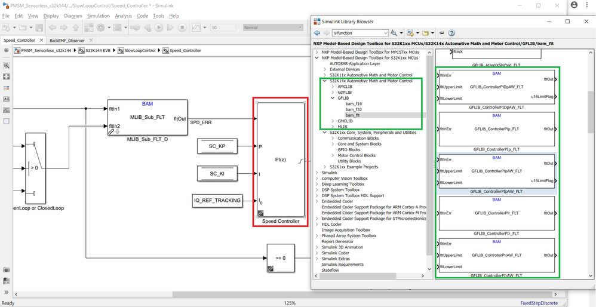Click the Back arrow in Simulink toolbar
Viewport: 596px width, 307px height.
click(53, 27)
